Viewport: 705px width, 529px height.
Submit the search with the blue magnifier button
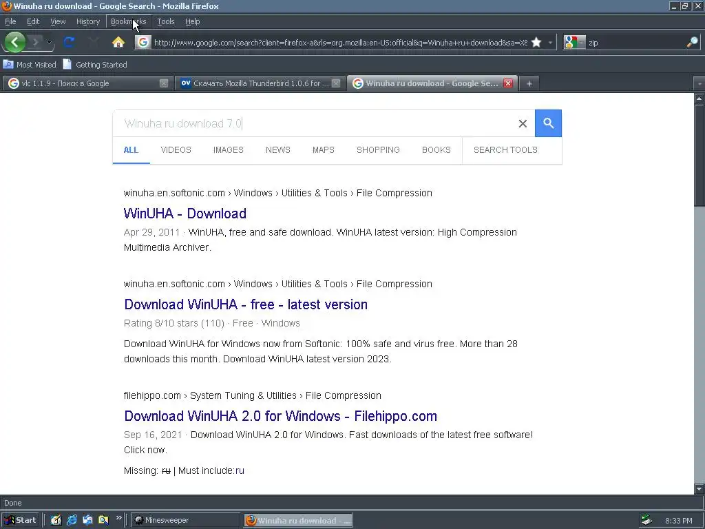pyautogui.click(x=548, y=123)
